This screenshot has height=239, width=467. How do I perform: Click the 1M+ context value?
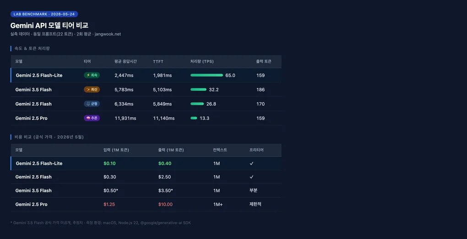[218, 205]
